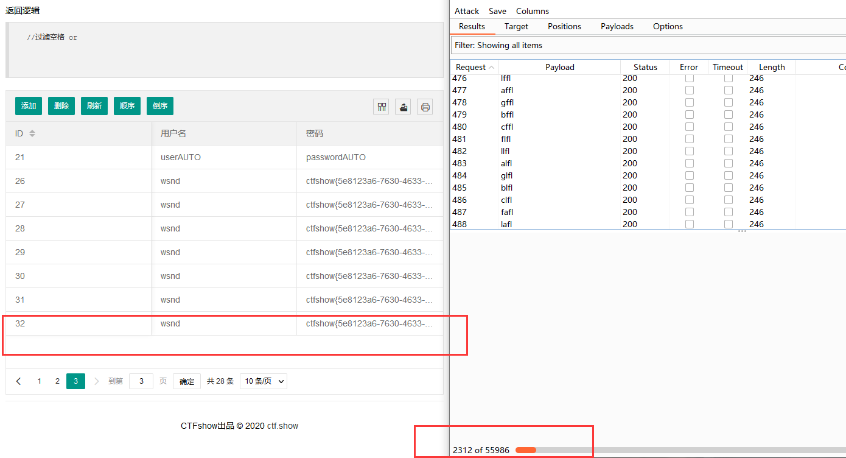This screenshot has height=458, width=846.
Task: Go to page 1
Action: click(39, 381)
